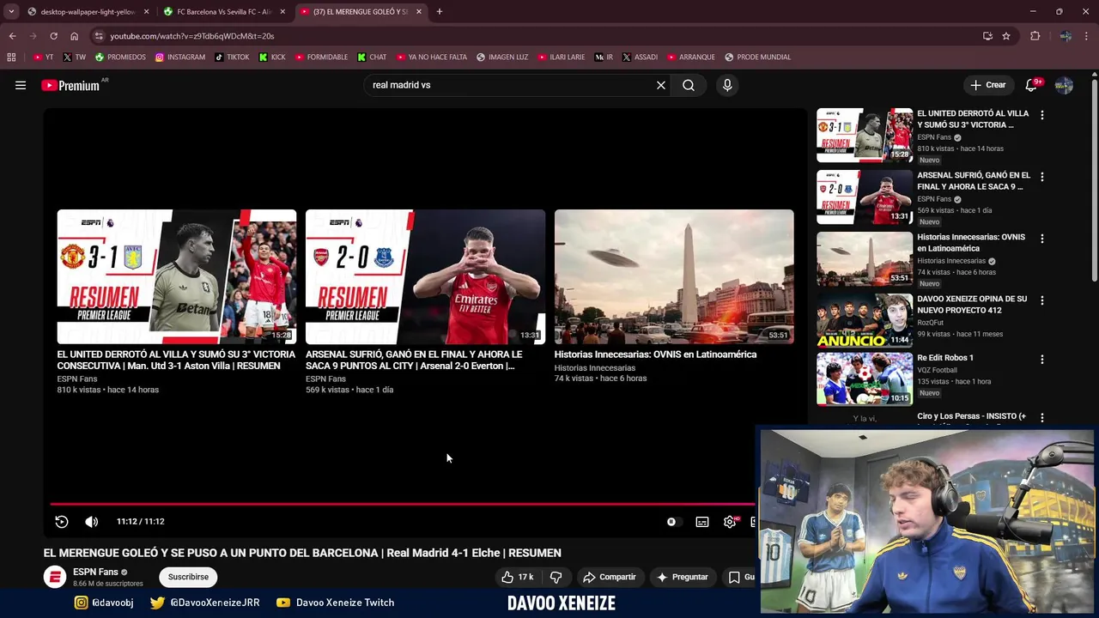Like the video with 17 k likes
Screen dimensions: 1099x618
[517, 577]
